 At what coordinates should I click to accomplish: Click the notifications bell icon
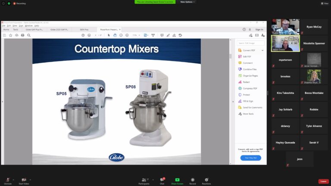(250, 30)
